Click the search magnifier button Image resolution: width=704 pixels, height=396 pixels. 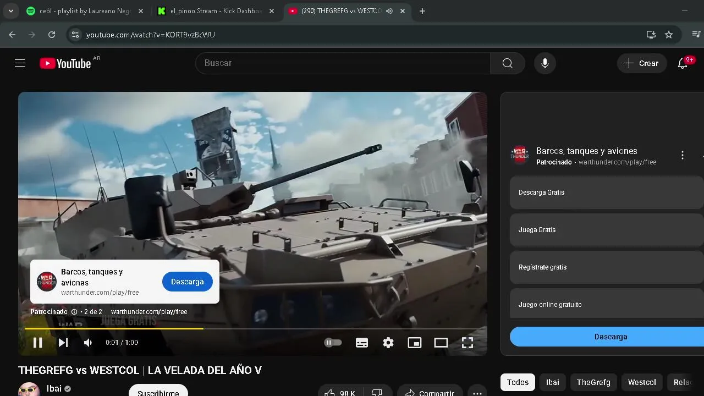(x=508, y=63)
